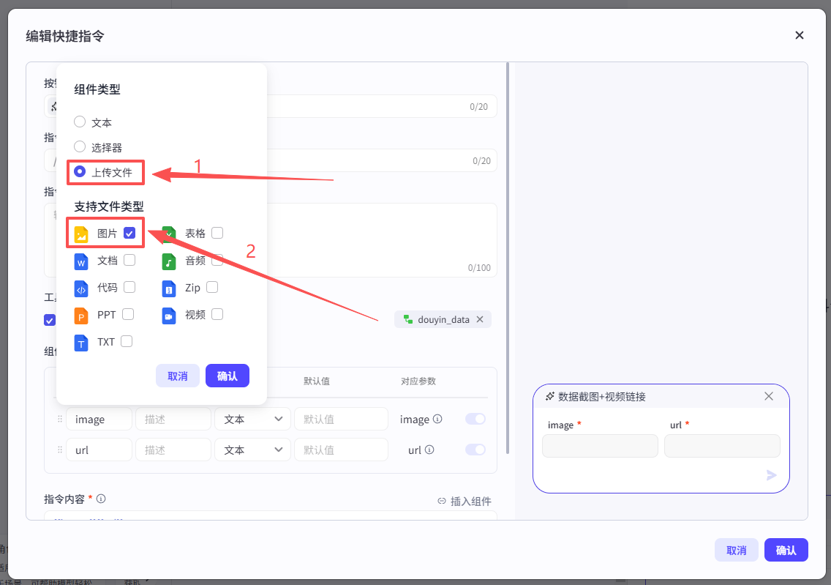Viewport: 831px width, 585px height.
Task: Click the Zip file type icon
Action: tap(169, 288)
